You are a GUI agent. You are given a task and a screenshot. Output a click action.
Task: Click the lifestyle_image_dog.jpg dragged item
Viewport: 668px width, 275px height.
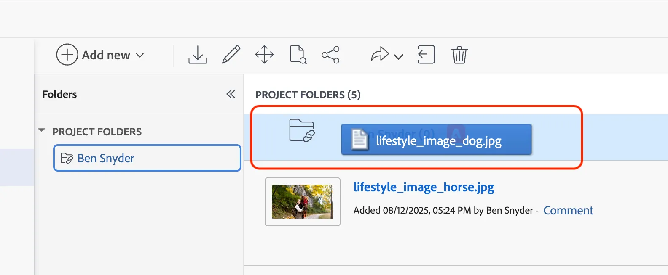coord(436,140)
